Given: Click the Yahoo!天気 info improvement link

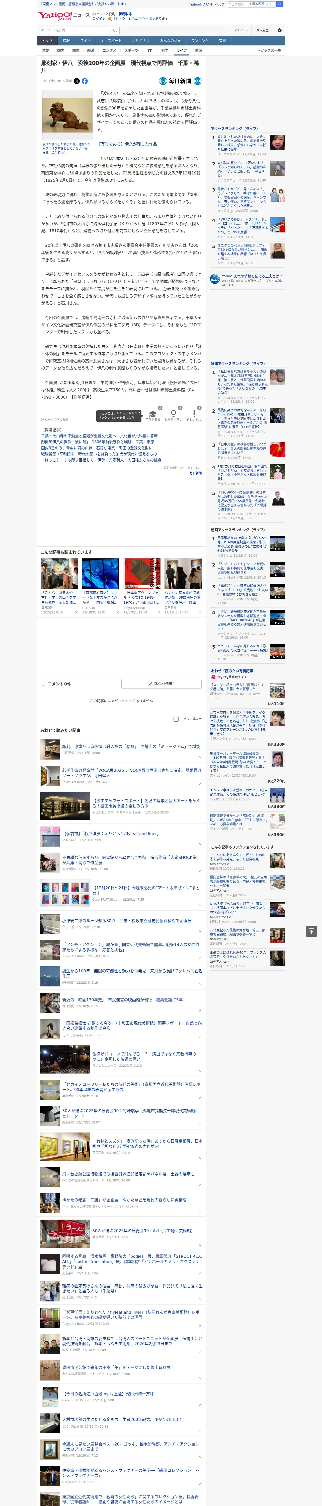Looking at the screenshot, I should (x=251, y=276).
